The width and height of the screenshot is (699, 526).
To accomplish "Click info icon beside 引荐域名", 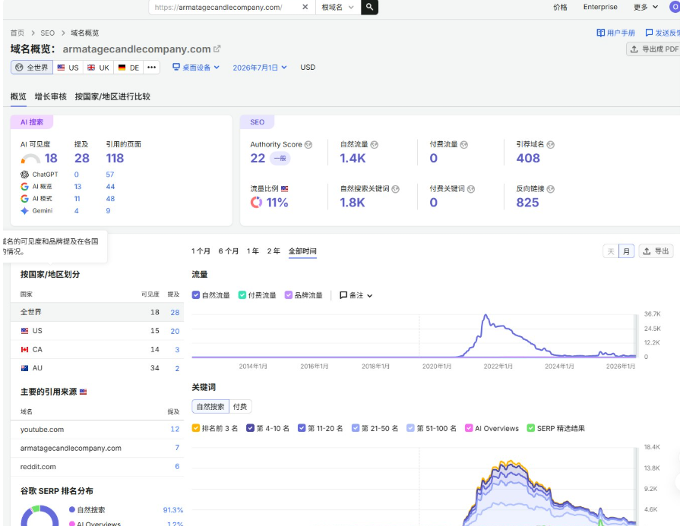I will [551, 145].
